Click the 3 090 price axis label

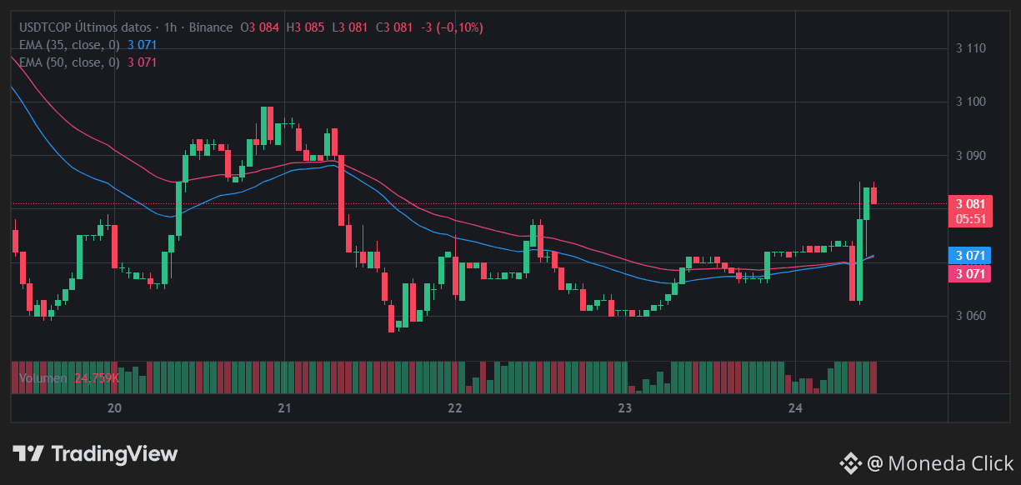coord(970,156)
